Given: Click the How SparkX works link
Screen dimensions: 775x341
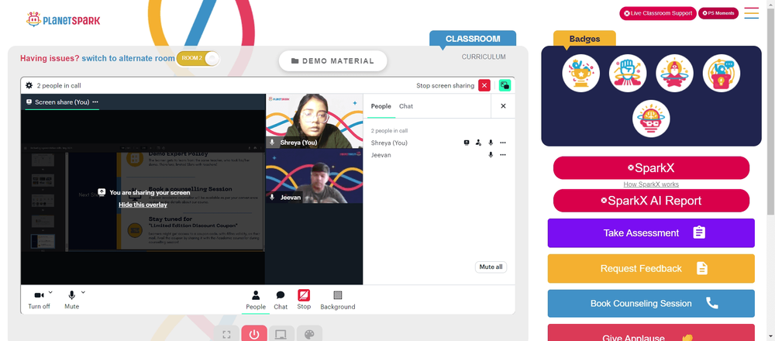Looking at the screenshot, I should coord(651,184).
